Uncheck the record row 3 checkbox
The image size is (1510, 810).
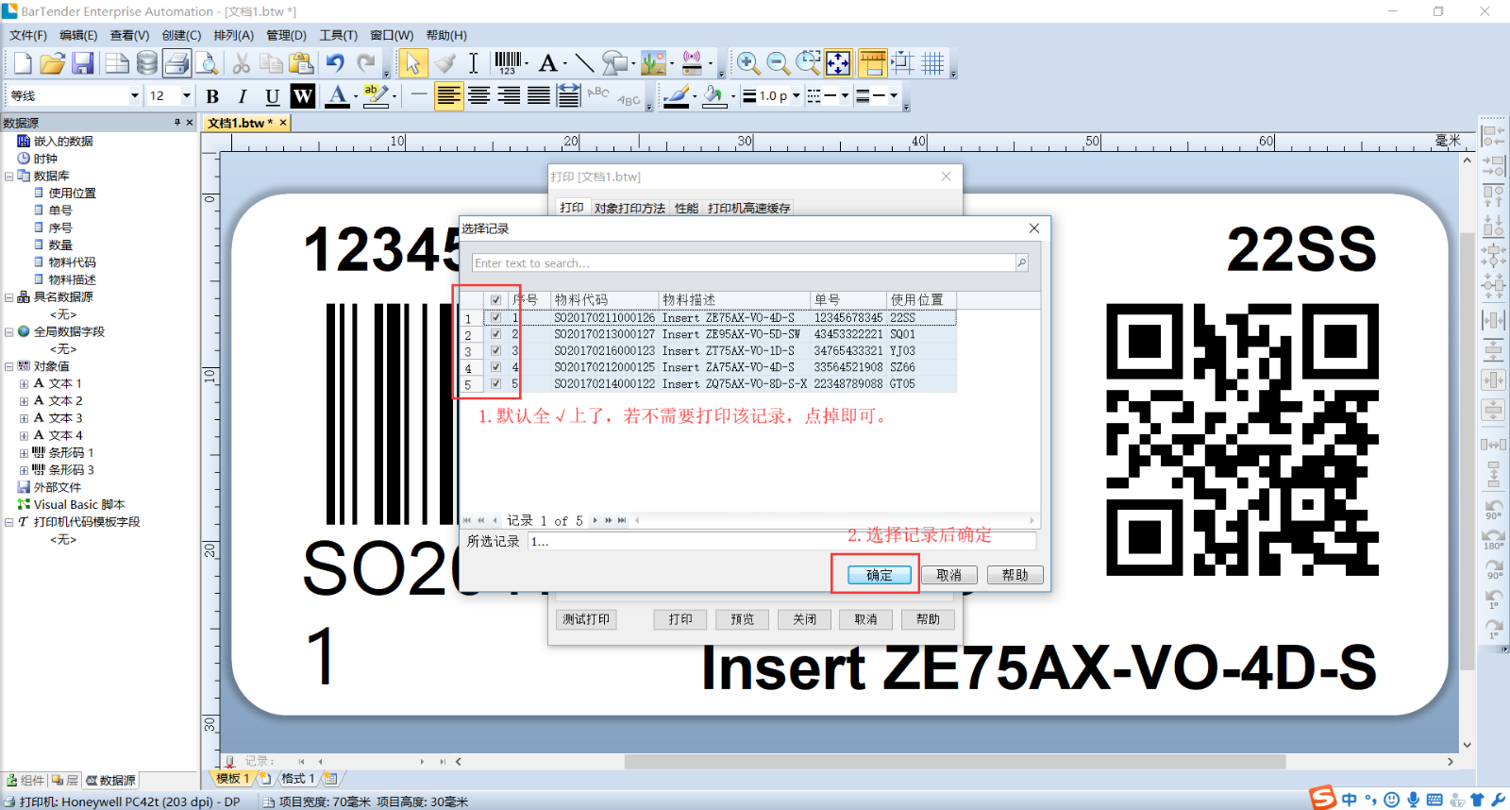pos(495,351)
